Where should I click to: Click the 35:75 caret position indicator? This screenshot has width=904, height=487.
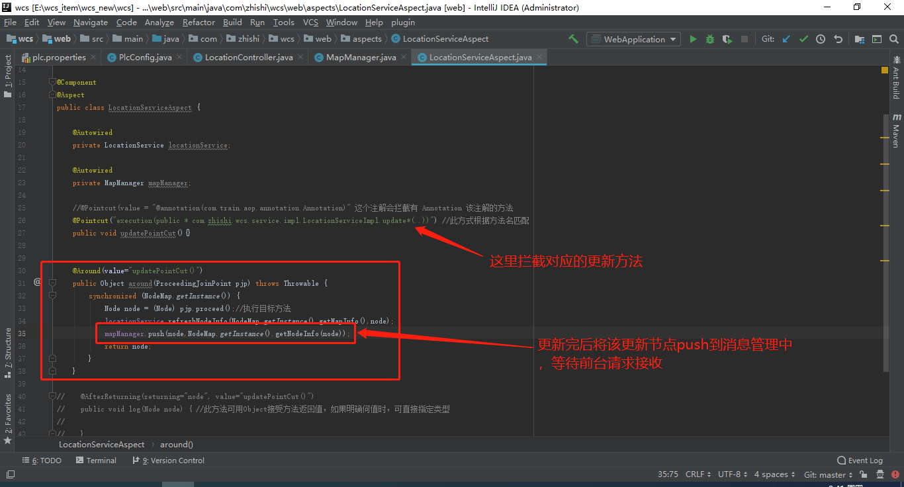point(668,474)
